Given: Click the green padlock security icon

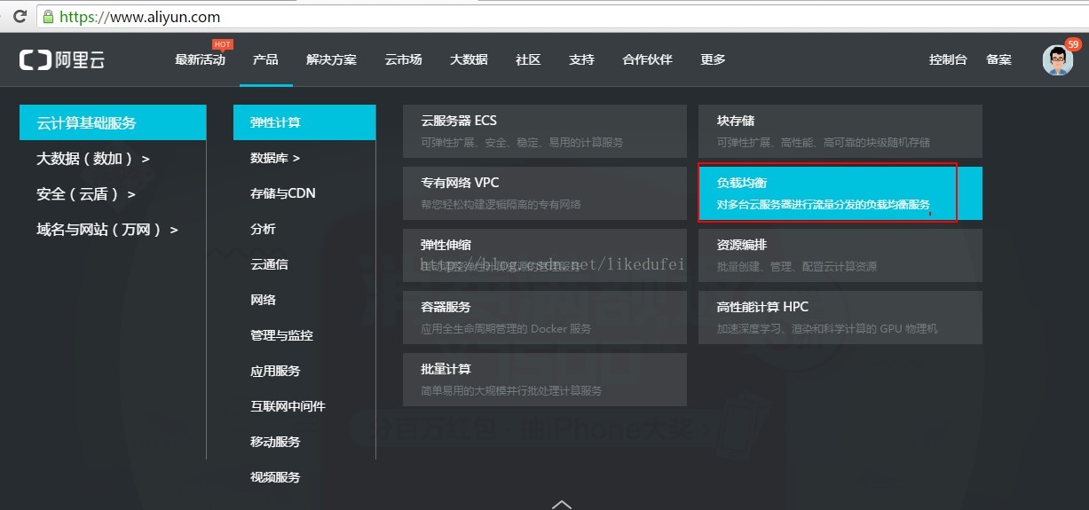Looking at the screenshot, I should point(47,17).
